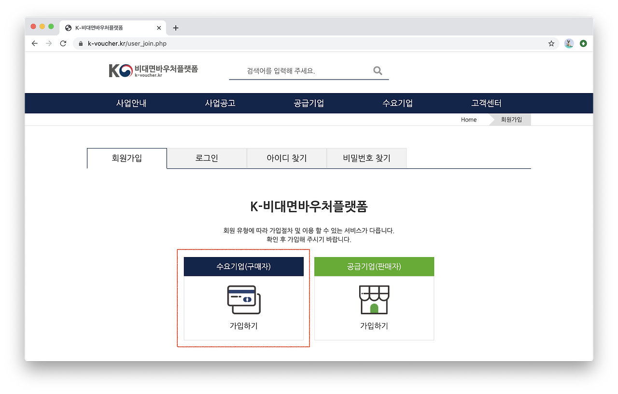Open the Chrome profile avatar
The height and width of the screenshot is (394, 618).
coord(569,43)
